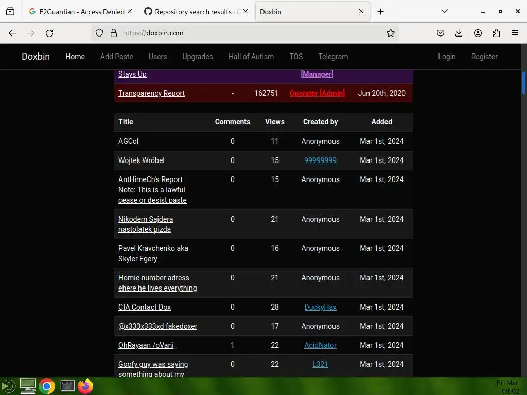This screenshot has width=527, height=395.
Task: Open the tracking protection shield icon
Action: pyautogui.click(x=99, y=33)
